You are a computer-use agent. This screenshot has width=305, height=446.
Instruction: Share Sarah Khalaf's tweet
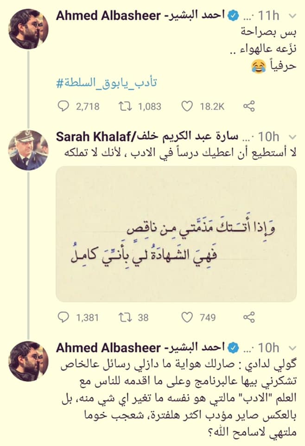(249, 317)
